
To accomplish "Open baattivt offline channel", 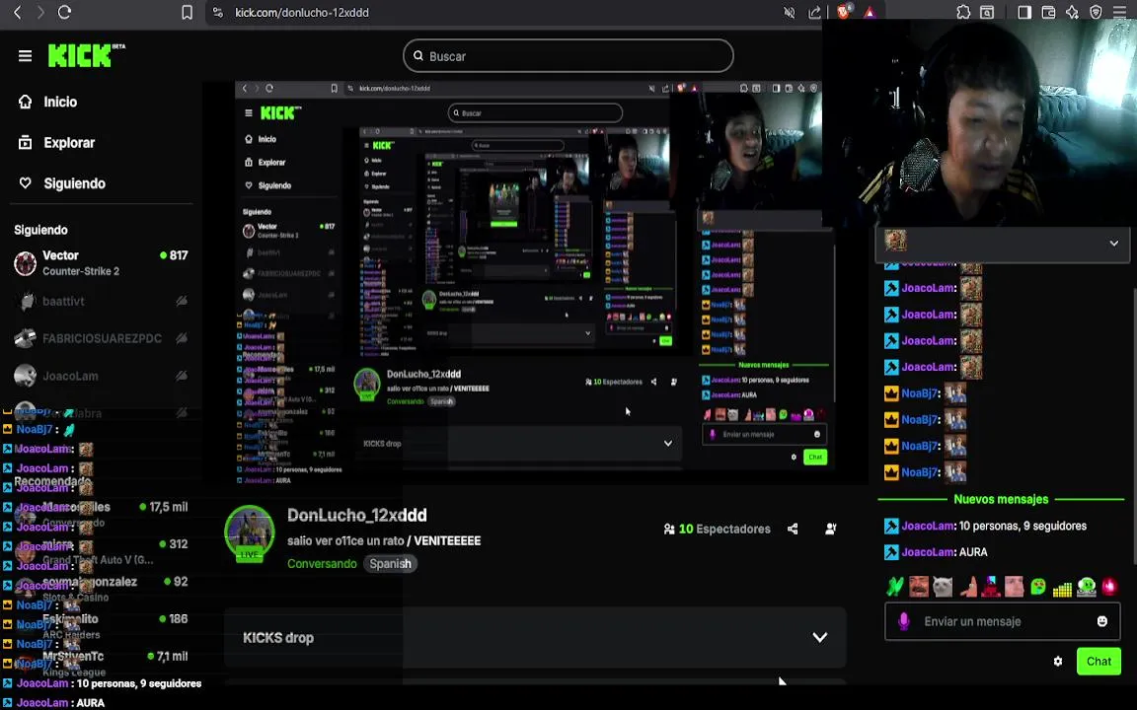I will point(102,301).
